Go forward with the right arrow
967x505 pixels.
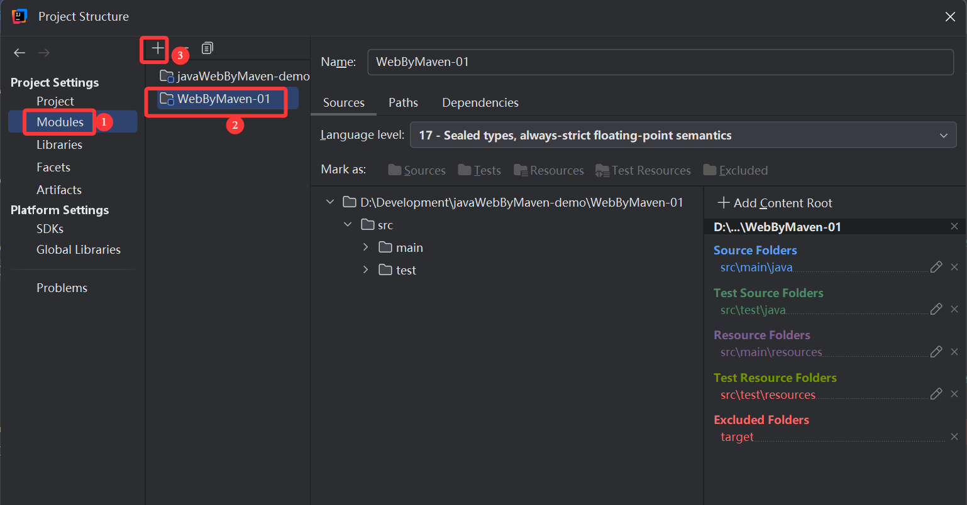click(x=44, y=53)
